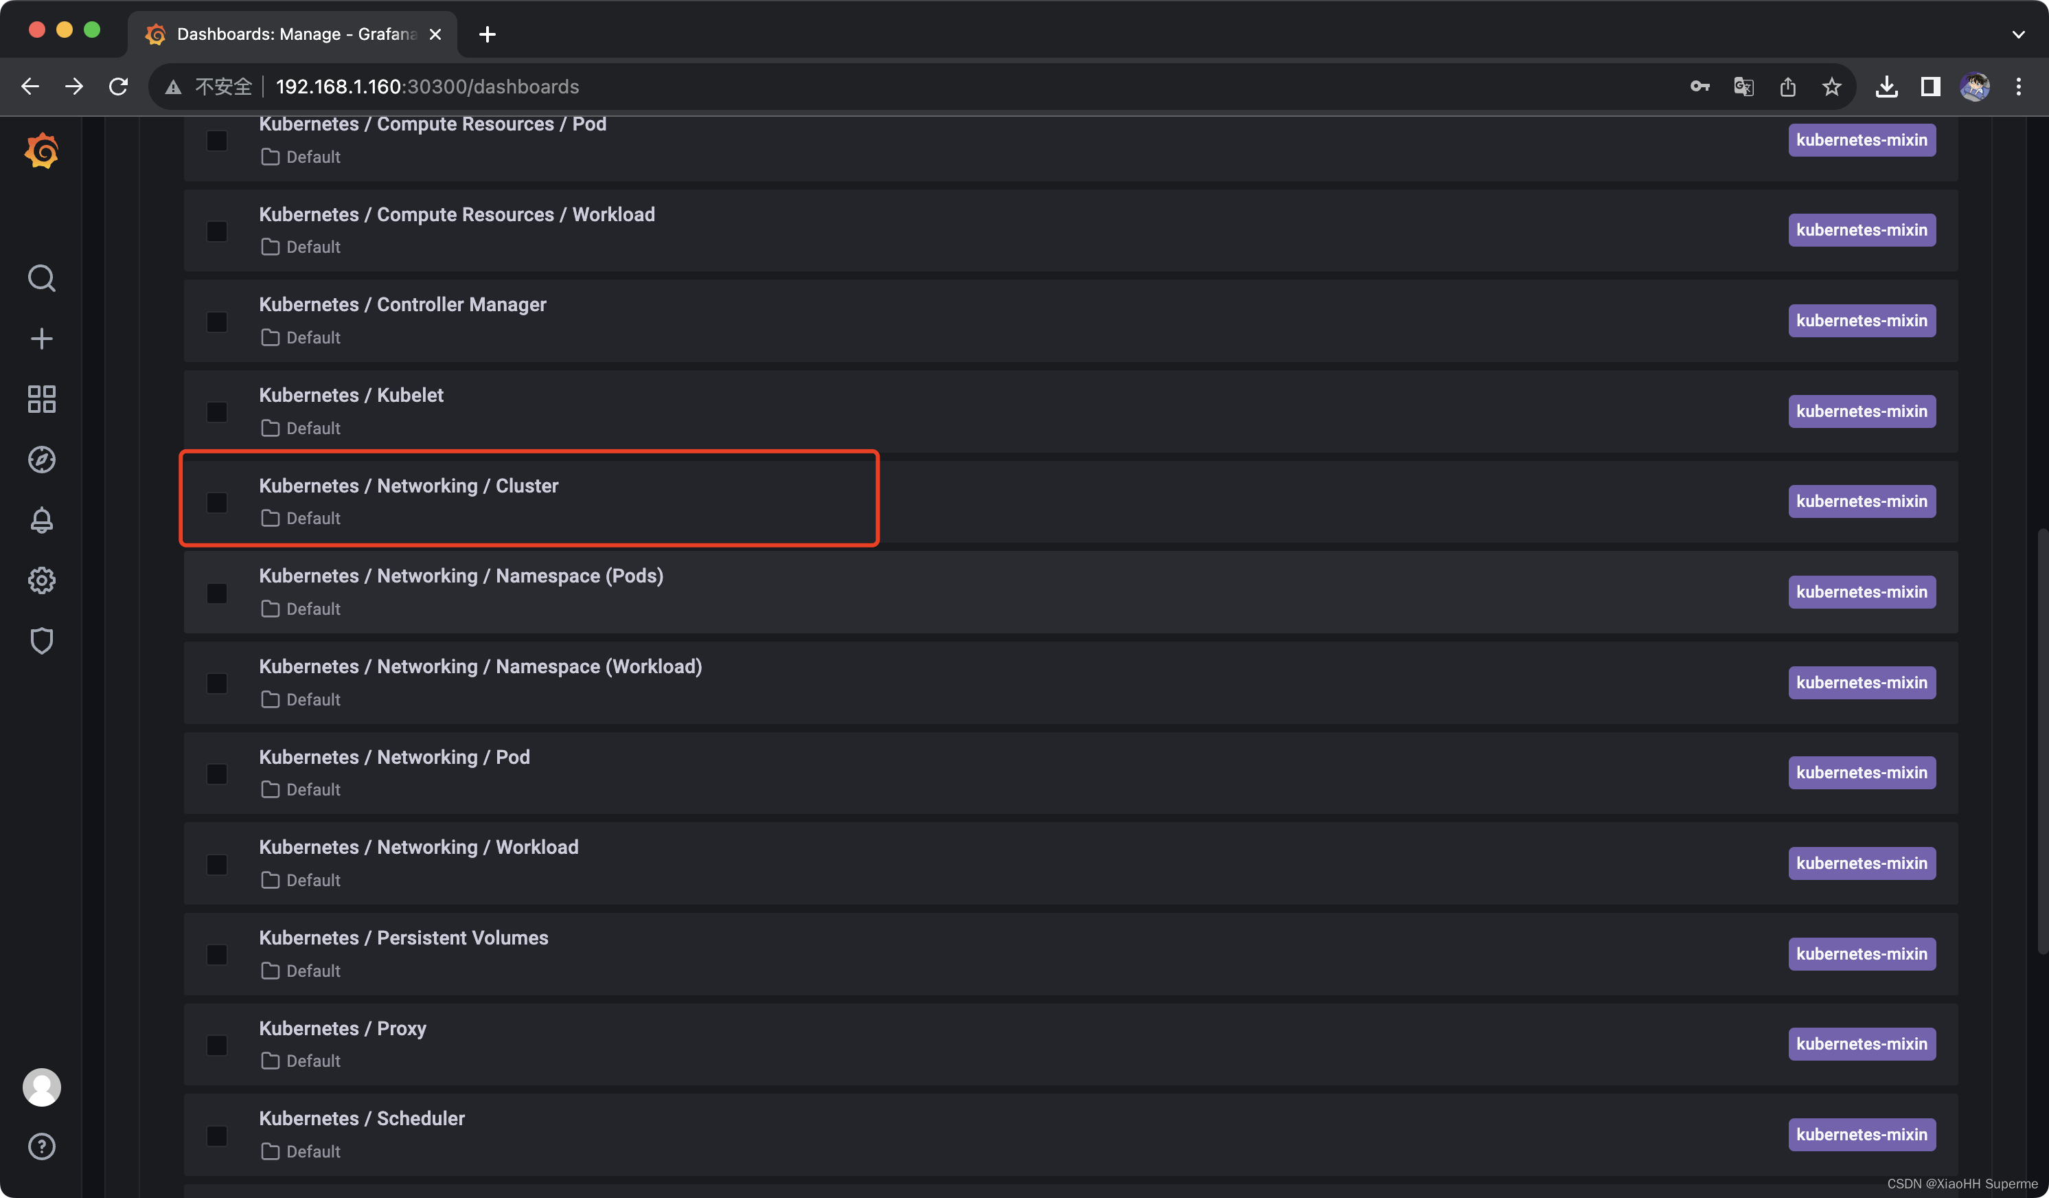
Task: Open Kubernetes / Scheduler dashboard
Action: pyautogui.click(x=362, y=1118)
